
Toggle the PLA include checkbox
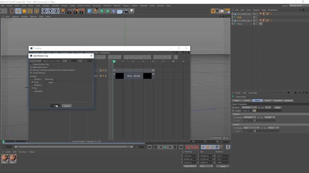[x=32, y=88]
